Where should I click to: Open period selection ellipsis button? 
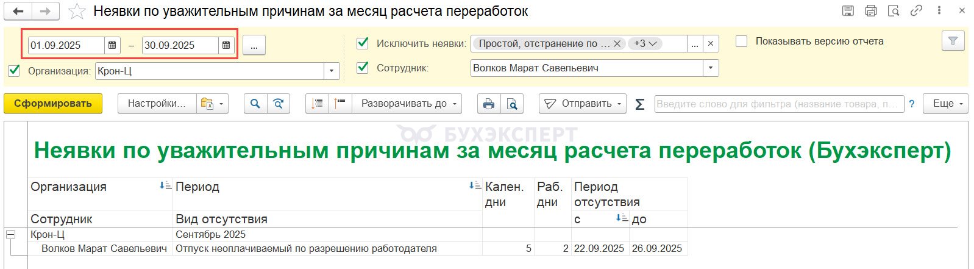254,45
